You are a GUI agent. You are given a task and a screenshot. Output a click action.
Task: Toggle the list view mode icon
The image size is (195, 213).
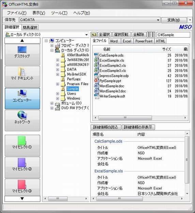pyautogui.click(x=151, y=34)
